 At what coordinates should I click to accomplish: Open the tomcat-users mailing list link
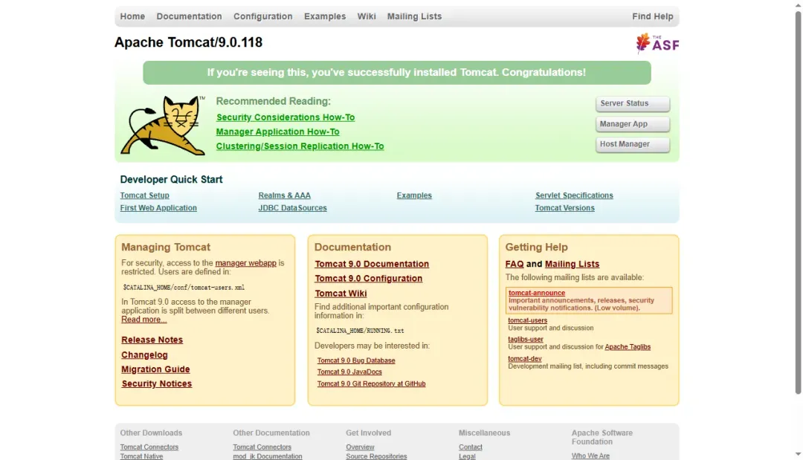(527, 320)
